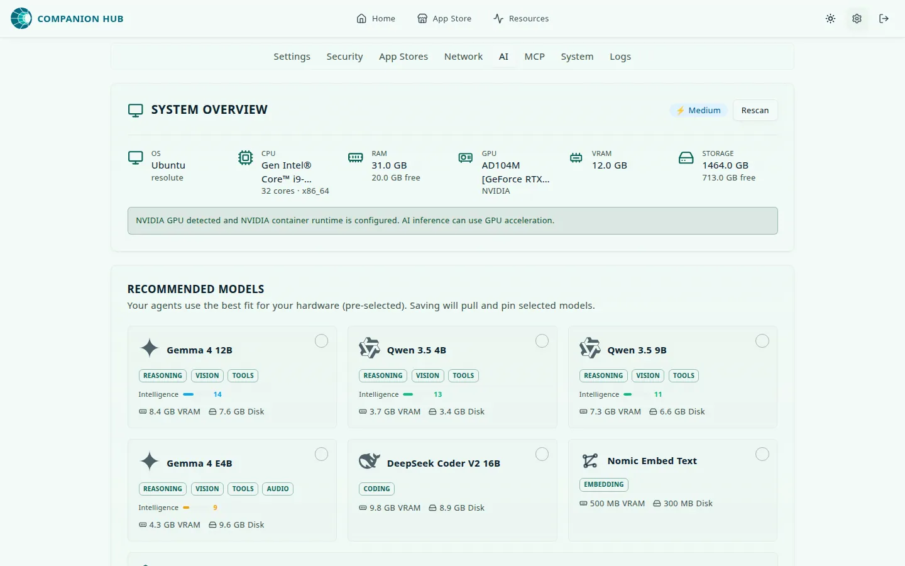The image size is (905, 566).
Task: Click the Rescan button
Action: click(755, 110)
